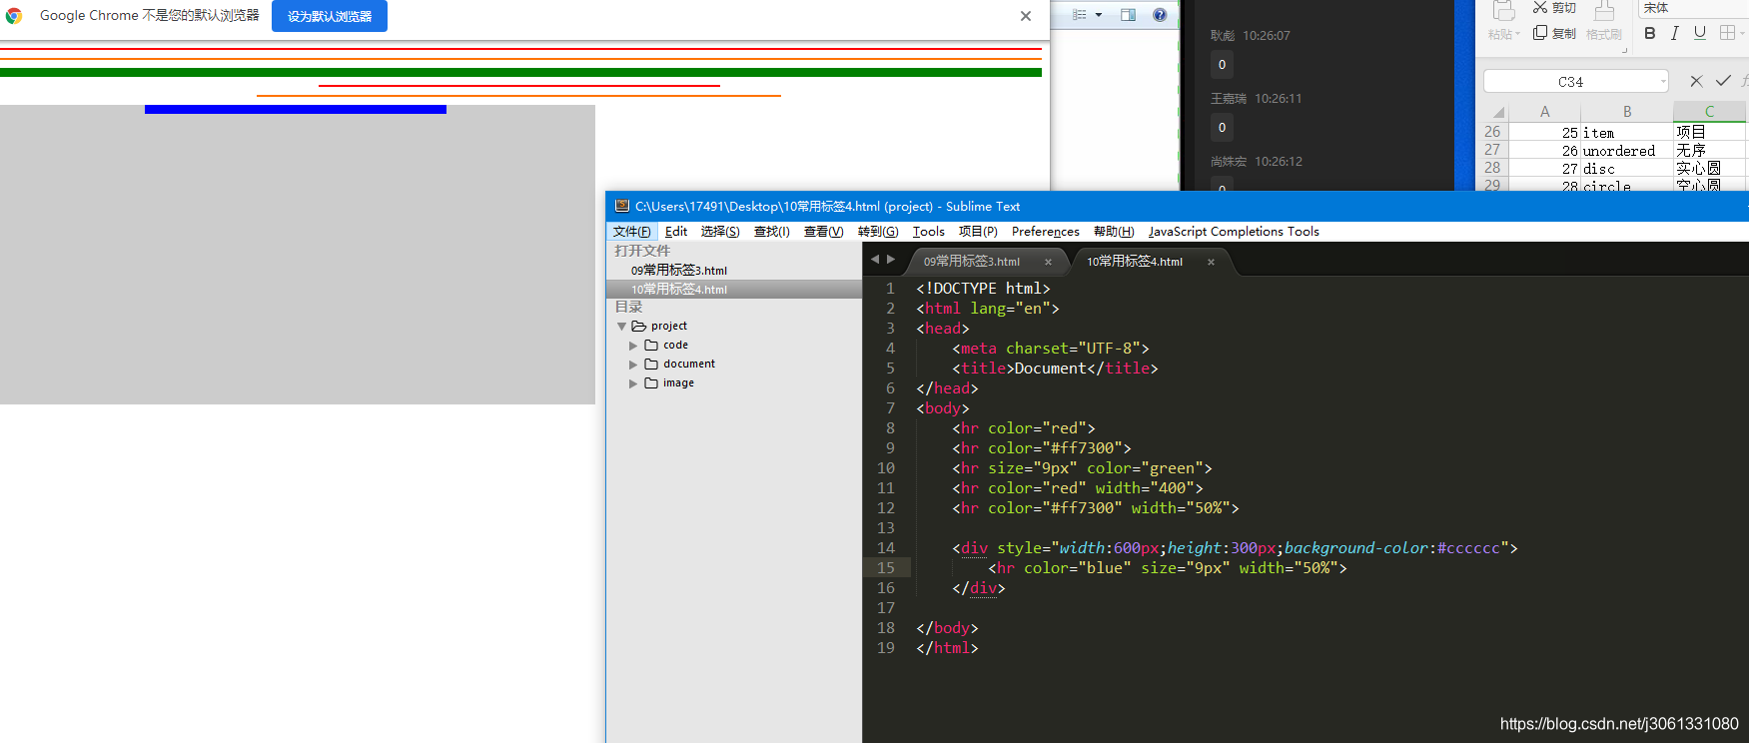Close the 09常用标签3.html tab
The height and width of the screenshot is (743, 1749).
[x=1048, y=263]
